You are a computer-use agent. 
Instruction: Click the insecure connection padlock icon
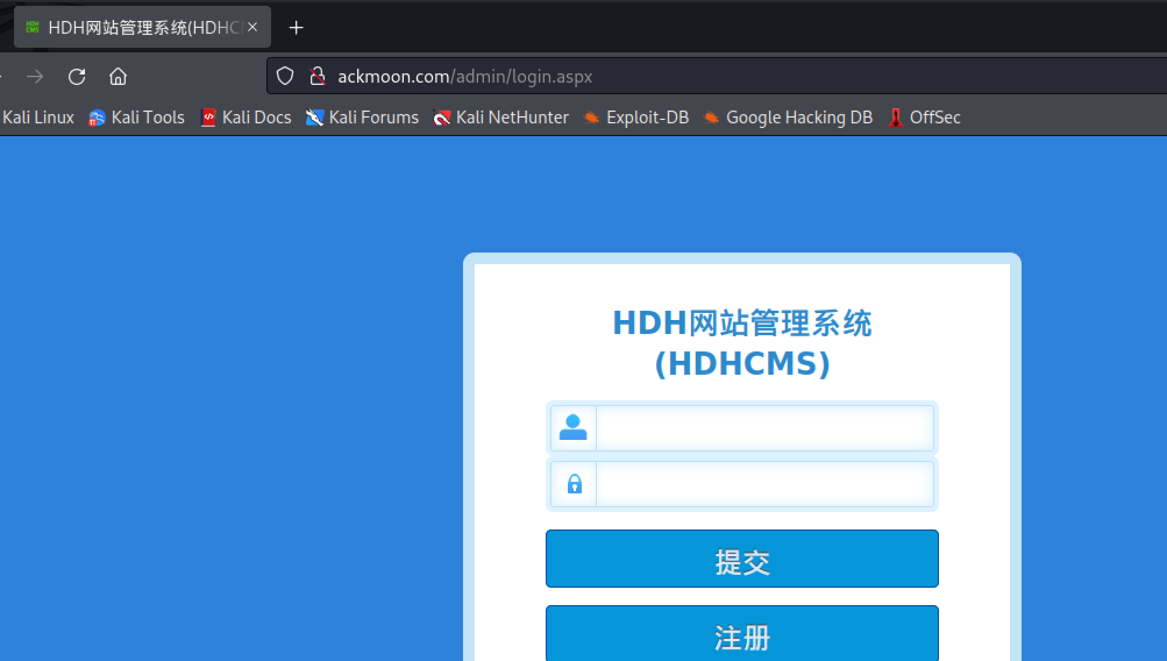point(317,76)
